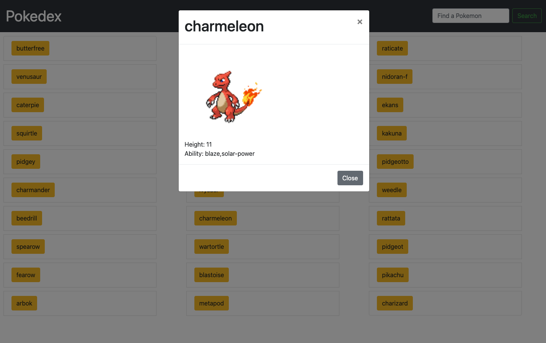The width and height of the screenshot is (546, 343).
Task: View blastoise details
Action: point(211,274)
